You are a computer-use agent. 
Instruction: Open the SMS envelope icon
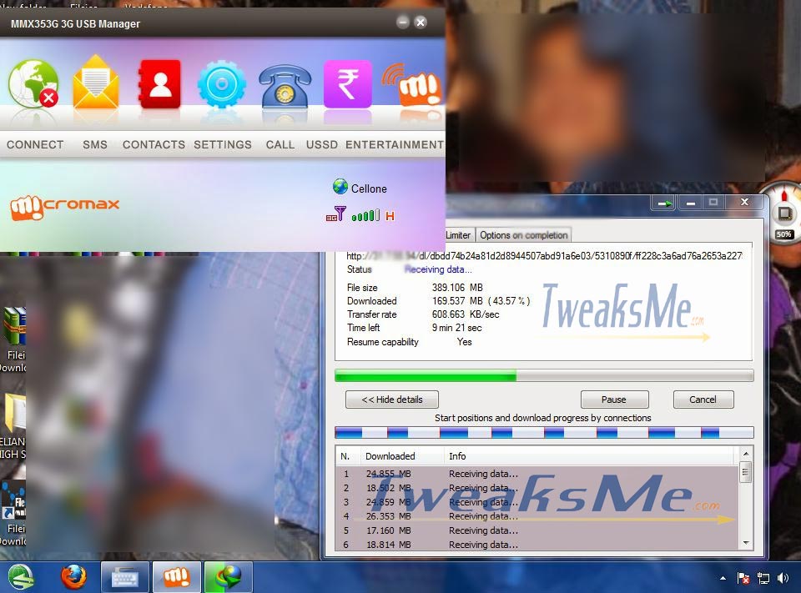(95, 82)
